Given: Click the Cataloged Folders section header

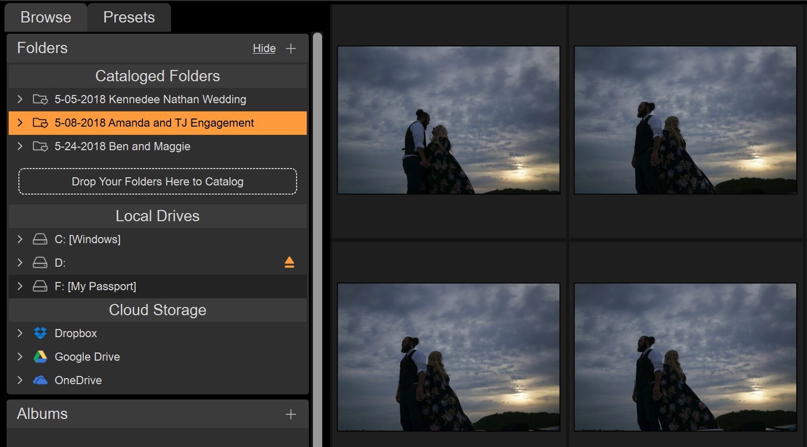Looking at the screenshot, I should (158, 76).
